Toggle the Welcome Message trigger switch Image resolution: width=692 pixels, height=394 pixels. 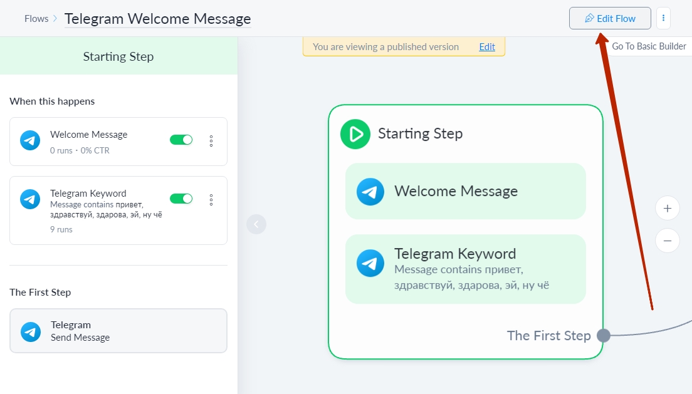tap(181, 140)
